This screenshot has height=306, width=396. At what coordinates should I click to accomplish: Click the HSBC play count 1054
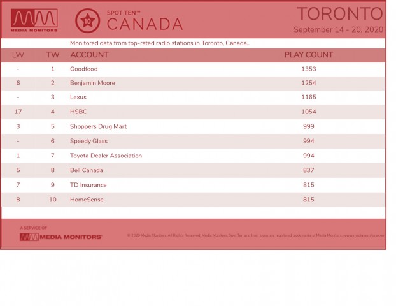pos(309,112)
